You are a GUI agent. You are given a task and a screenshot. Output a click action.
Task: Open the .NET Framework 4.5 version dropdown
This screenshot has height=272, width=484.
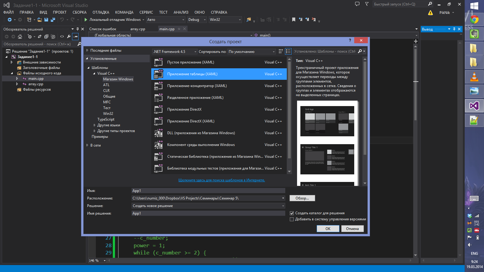click(x=175, y=52)
